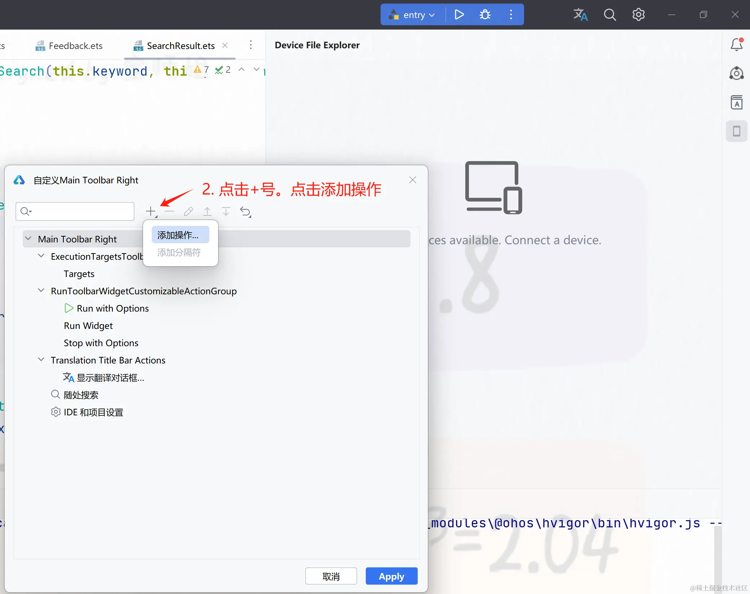Collapse RunToolbarWidgetCustomizableActionGroup node
Screen dimensions: 750x594
click(x=41, y=291)
